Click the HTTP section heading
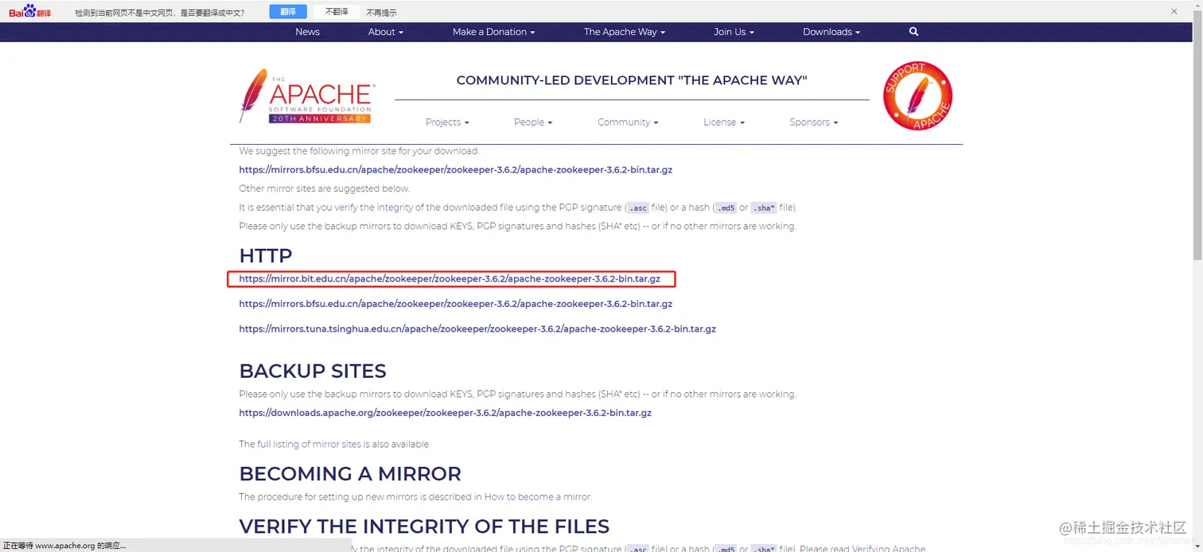Image resolution: width=1203 pixels, height=552 pixels. (266, 255)
